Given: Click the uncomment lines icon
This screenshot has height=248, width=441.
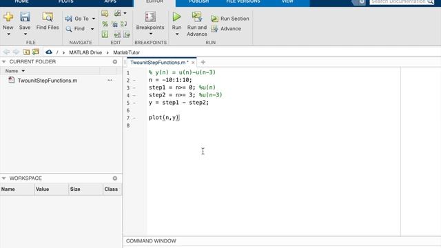Looking at the screenshot, I should (x=115, y=24).
